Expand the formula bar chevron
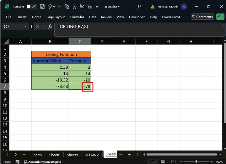Image resolution: width=226 pixels, height=164 pixels. 223,26
